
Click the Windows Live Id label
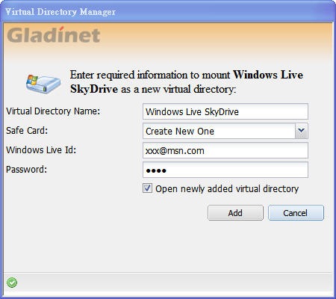pos(41,149)
